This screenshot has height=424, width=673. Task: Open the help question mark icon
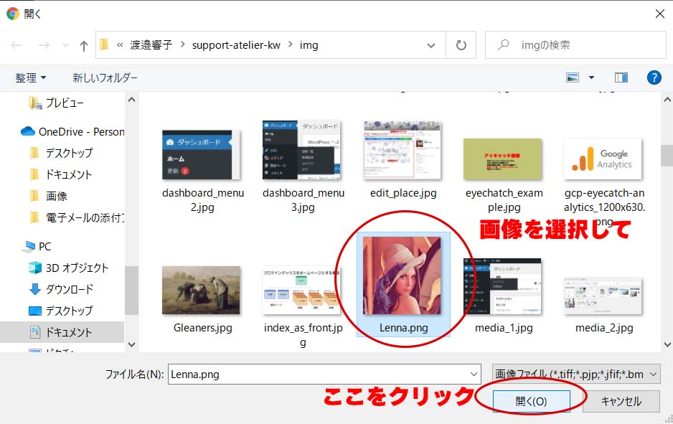pos(654,77)
